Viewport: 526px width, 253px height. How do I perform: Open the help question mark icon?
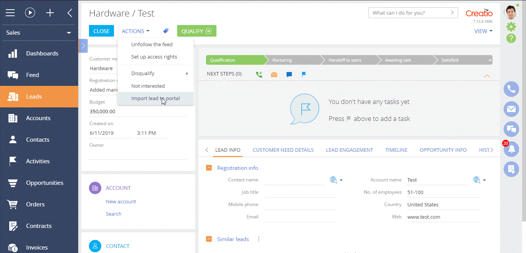point(511,39)
